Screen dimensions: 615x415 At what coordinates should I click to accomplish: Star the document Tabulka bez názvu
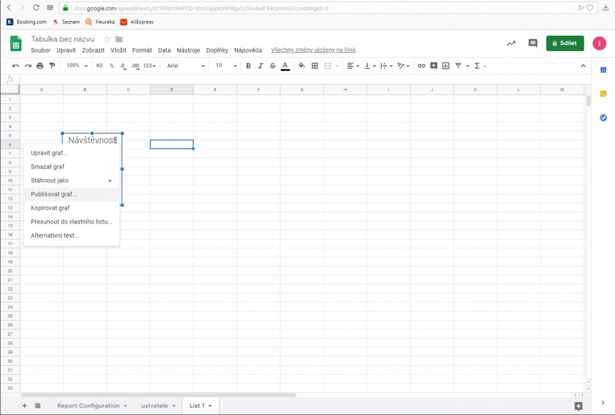pyautogui.click(x=107, y=39)
